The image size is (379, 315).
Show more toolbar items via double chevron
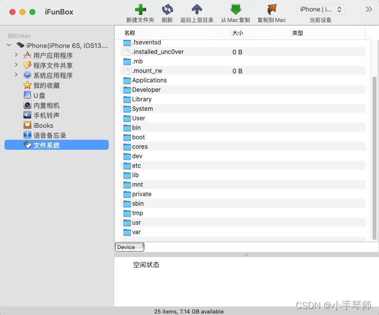coord(369,9)
